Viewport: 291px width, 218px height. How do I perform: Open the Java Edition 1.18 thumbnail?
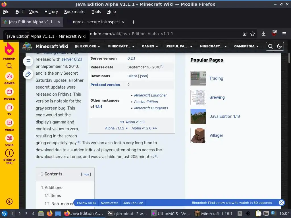point(198,116)
